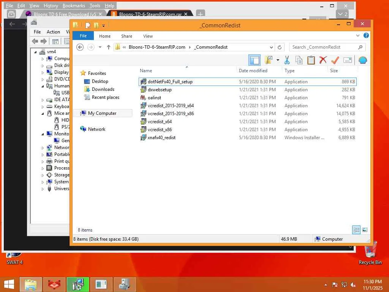Open Bookmarks menu in browser
This screenshot has height=292, width=389.
(74, 5)
